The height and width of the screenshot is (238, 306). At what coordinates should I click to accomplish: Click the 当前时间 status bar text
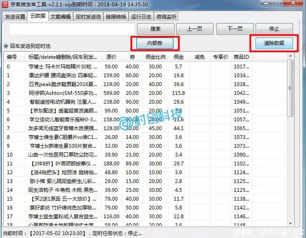point(44,233)
